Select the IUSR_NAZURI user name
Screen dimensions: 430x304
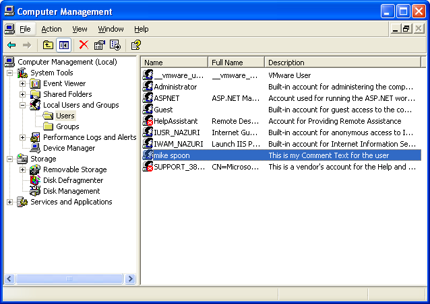coord(177,132)
